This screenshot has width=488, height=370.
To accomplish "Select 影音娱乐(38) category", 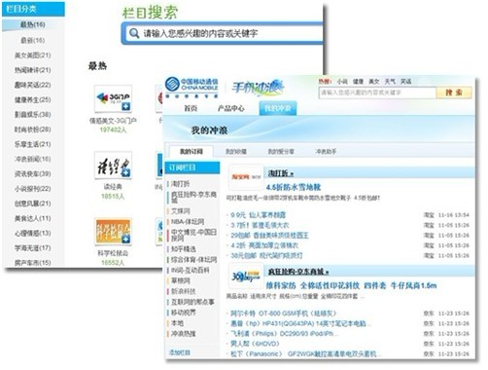I will click(33, 115).
